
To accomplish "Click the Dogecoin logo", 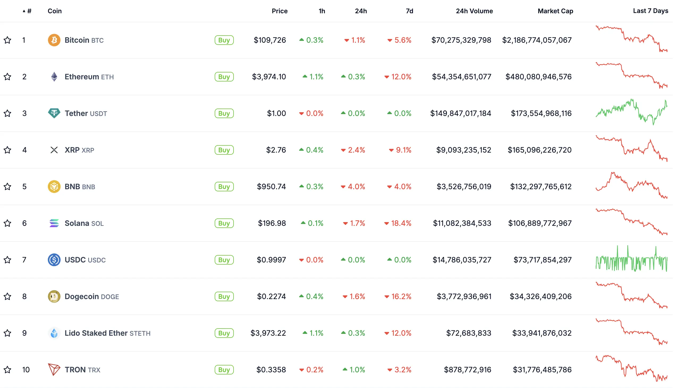I will coord(54,296).
